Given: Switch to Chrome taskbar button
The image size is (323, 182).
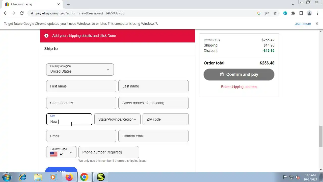Looking at the screenshot, I should (x=84, y=177).
